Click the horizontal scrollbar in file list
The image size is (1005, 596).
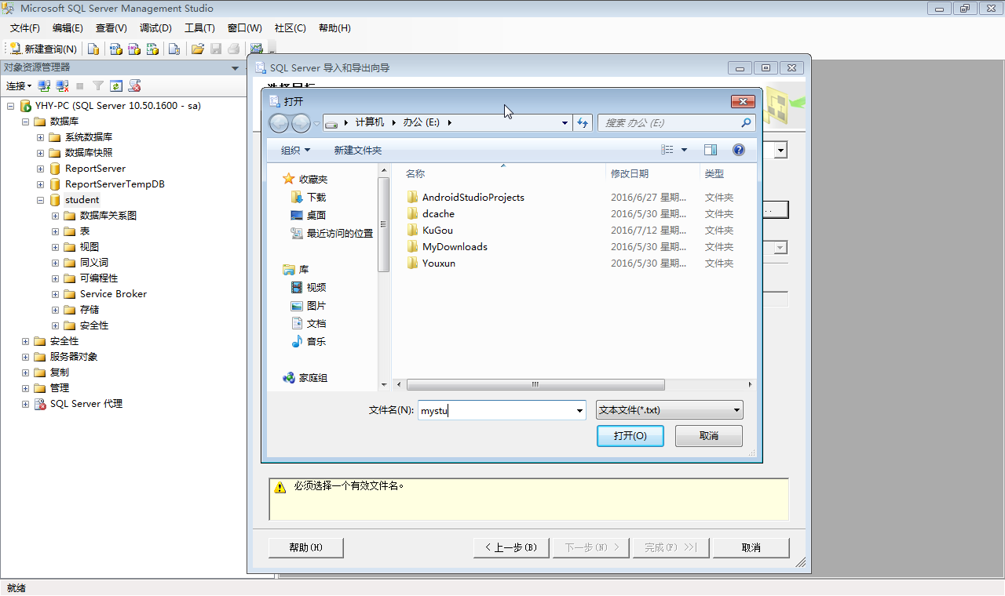point(535,385)
